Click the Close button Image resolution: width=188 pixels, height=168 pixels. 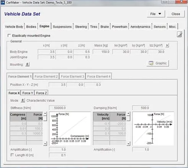[x=176, y=14]
